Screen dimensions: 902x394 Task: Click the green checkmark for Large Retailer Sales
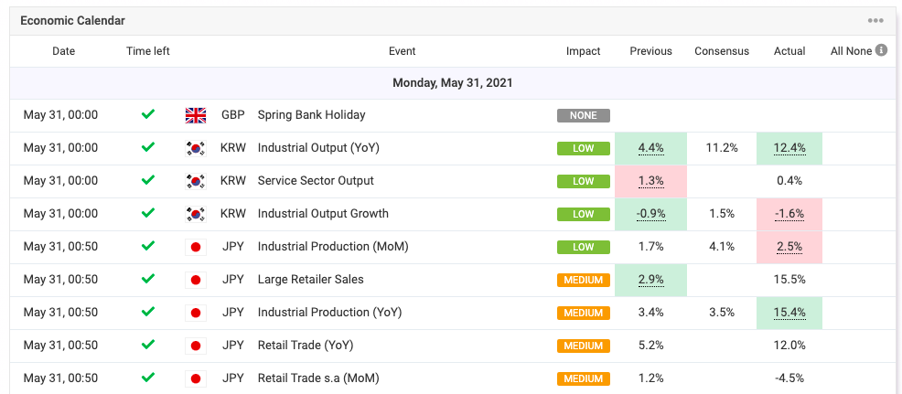click(148, 279)
